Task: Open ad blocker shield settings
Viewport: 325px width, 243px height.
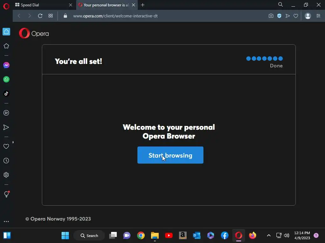Action: 279,16
